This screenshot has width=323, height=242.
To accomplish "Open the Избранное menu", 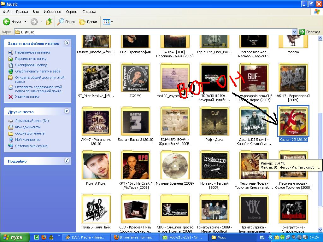I will tap(52, 12).
